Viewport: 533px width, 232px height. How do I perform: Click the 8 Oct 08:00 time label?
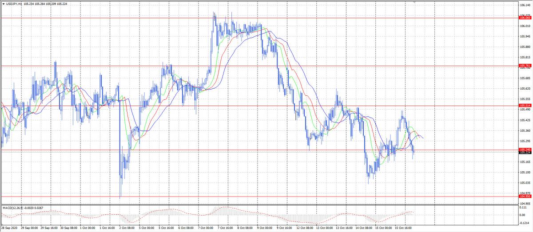point(245,229)
